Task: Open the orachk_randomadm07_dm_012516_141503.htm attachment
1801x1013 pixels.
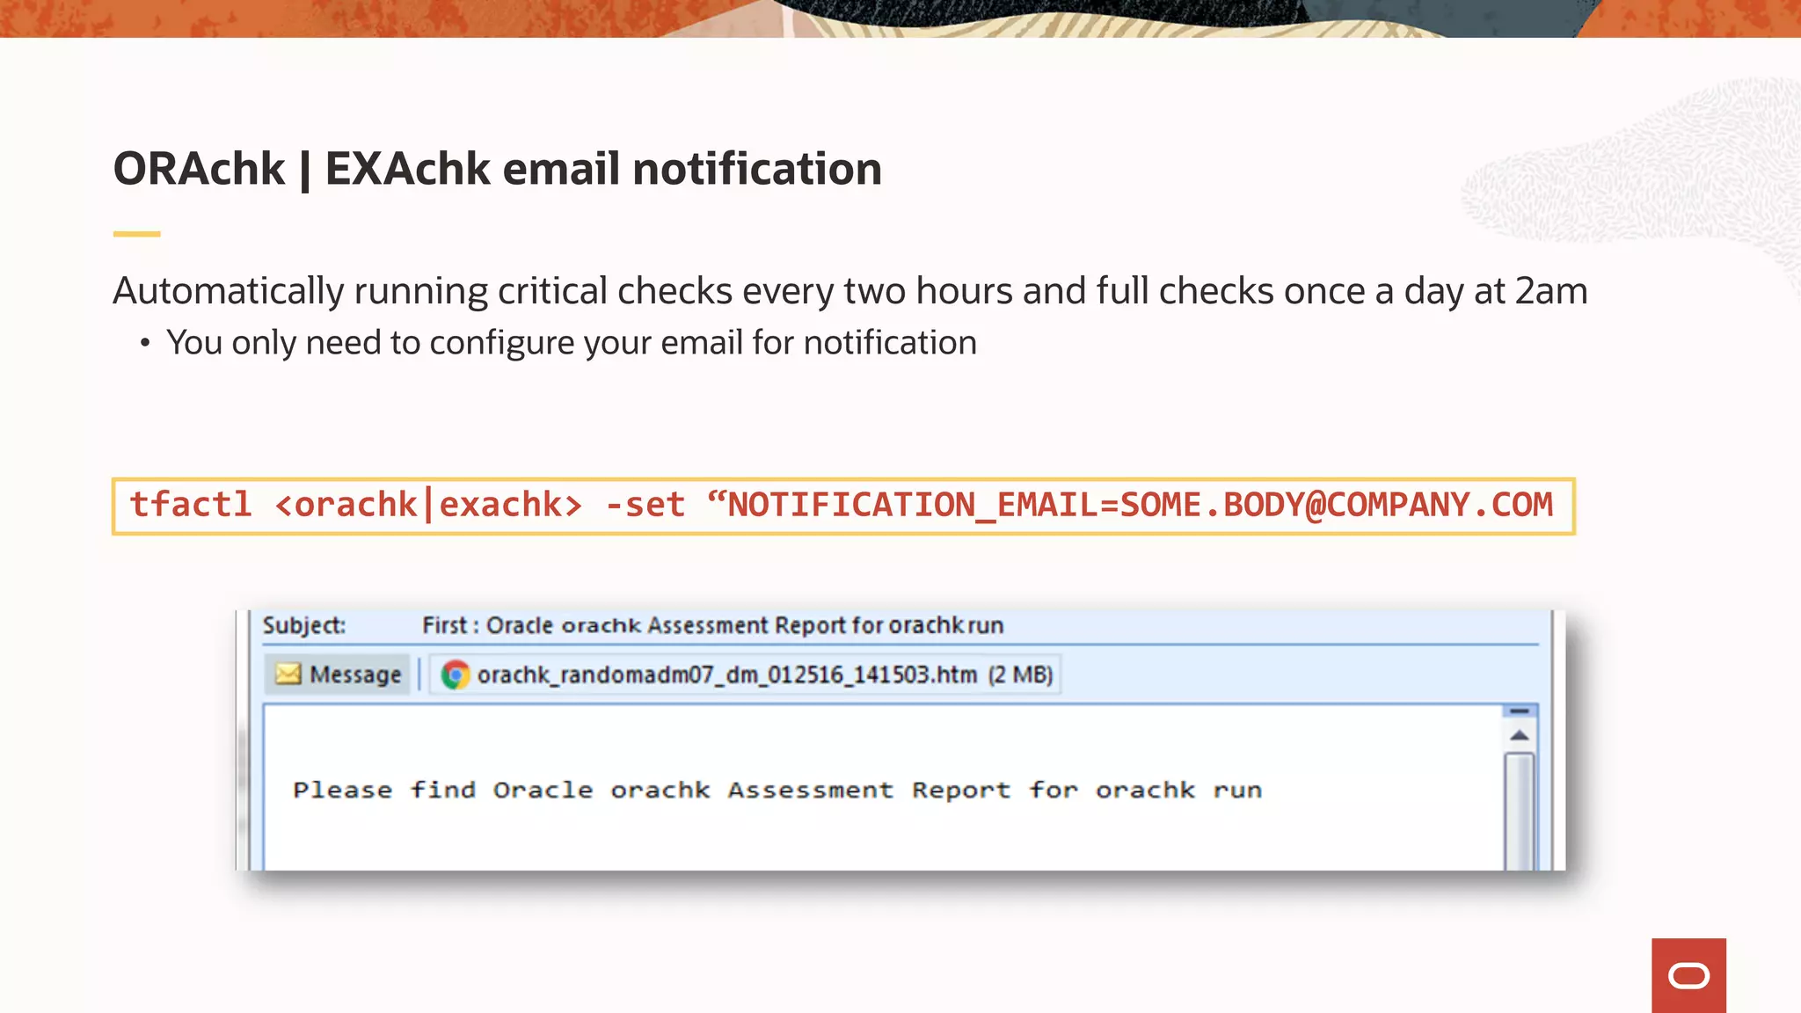Action: point(746,674)
